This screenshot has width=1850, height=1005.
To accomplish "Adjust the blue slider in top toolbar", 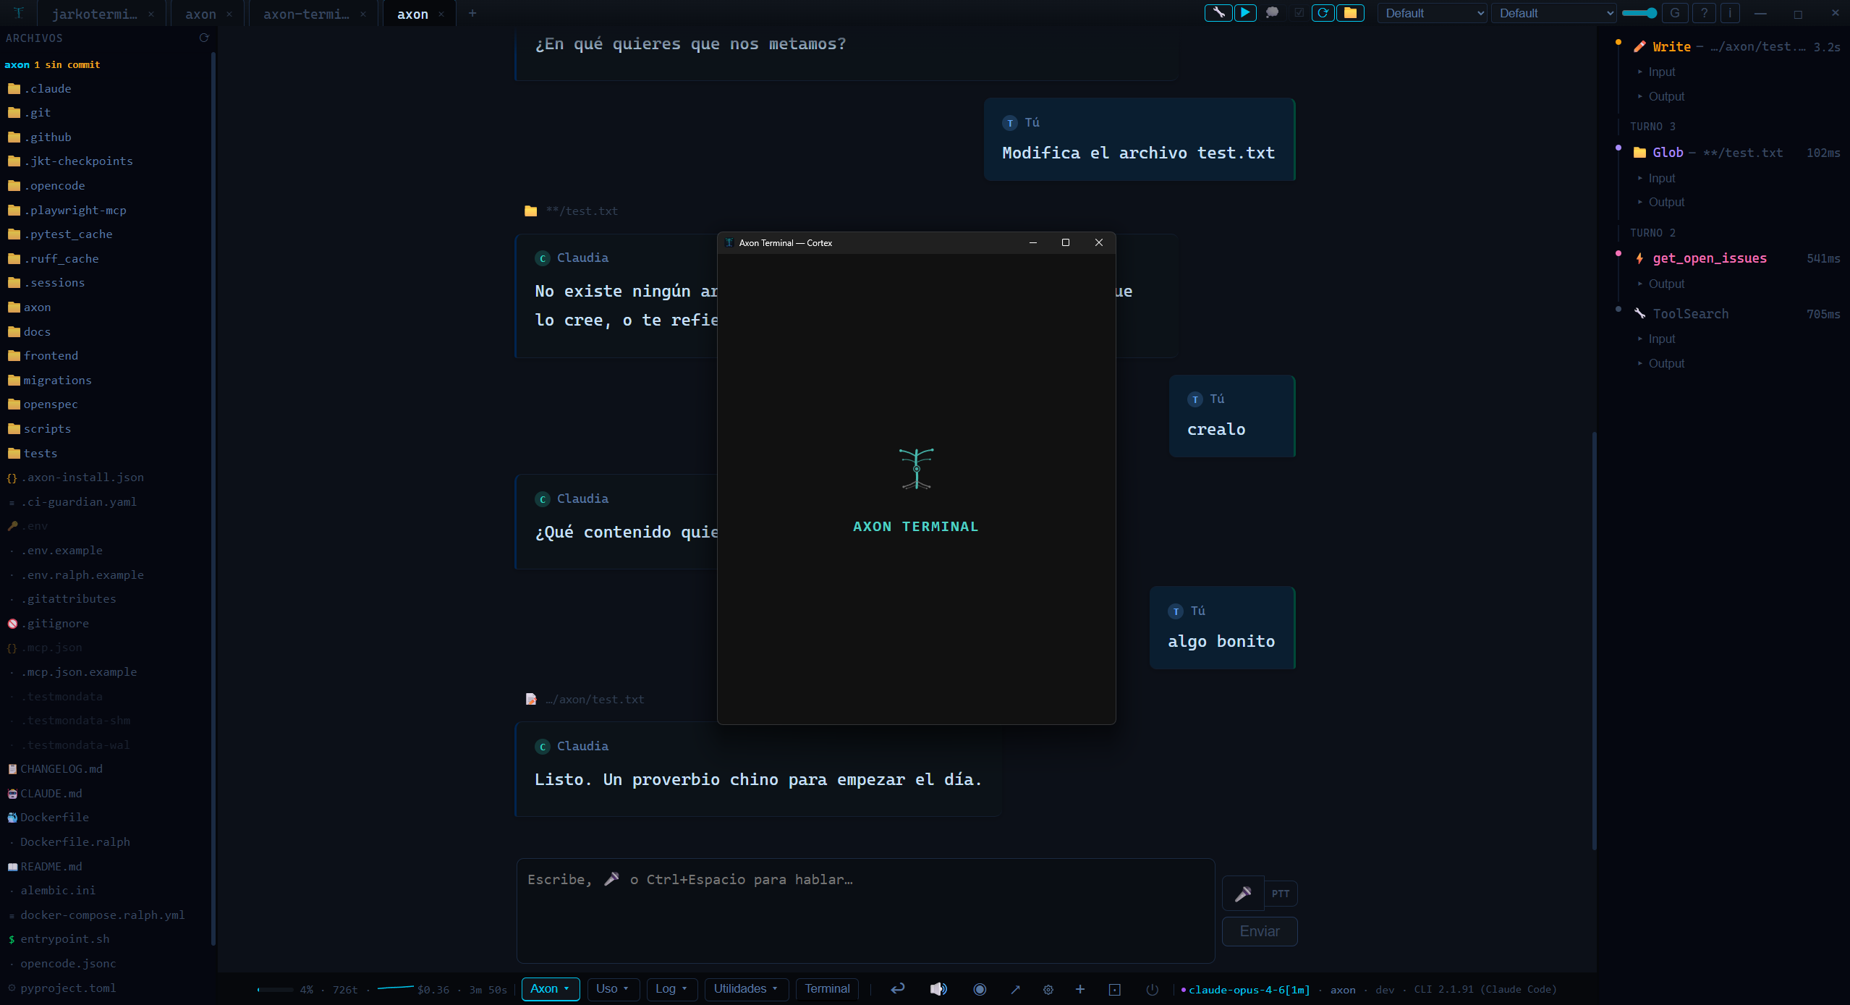I will coord(1639,13).
